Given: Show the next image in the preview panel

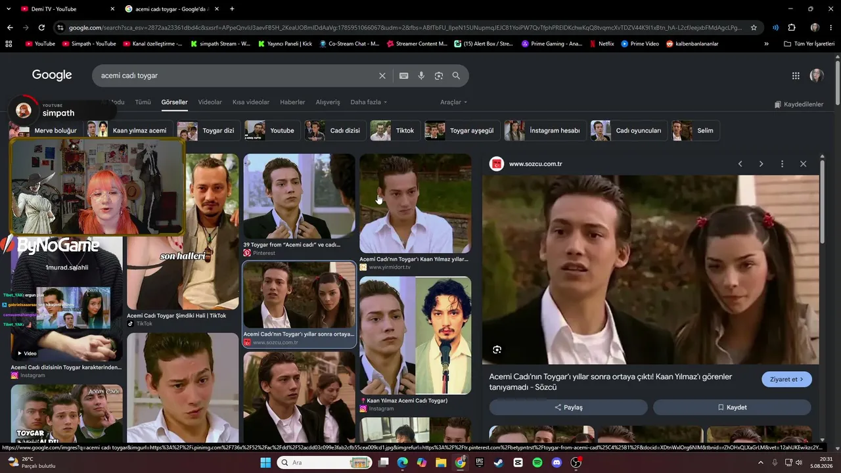Looking at the screenshot, I should point(761,164).
